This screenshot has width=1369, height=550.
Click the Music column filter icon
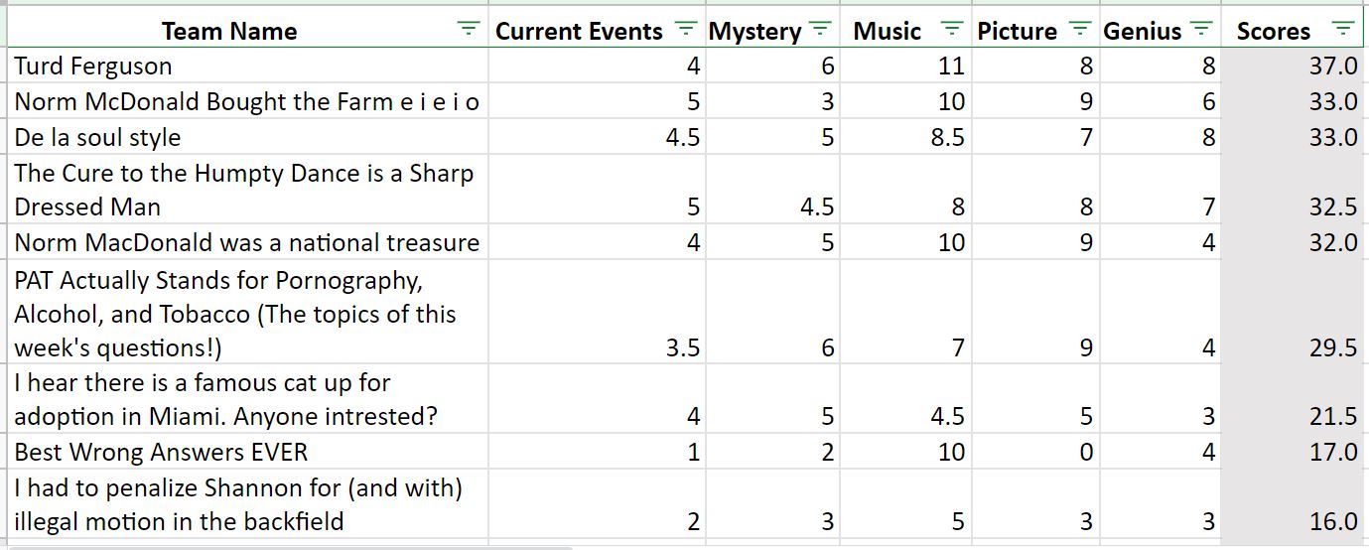pos(951,29)
